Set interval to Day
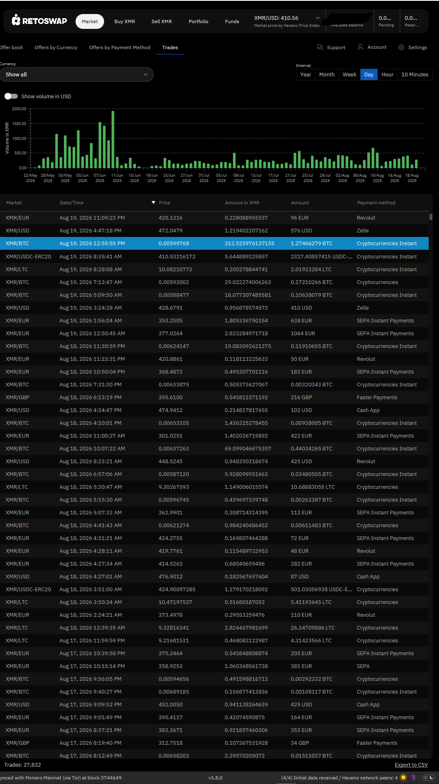The width and height of the screenshot is (439, 784). pyautogui.click(x=369, y=75)
